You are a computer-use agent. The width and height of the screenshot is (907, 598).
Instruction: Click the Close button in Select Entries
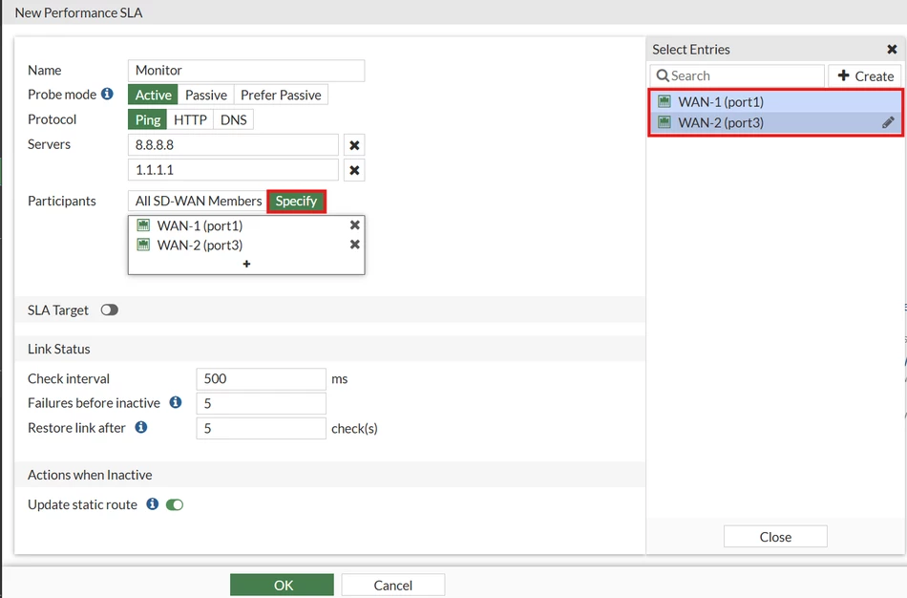[775, 537]
